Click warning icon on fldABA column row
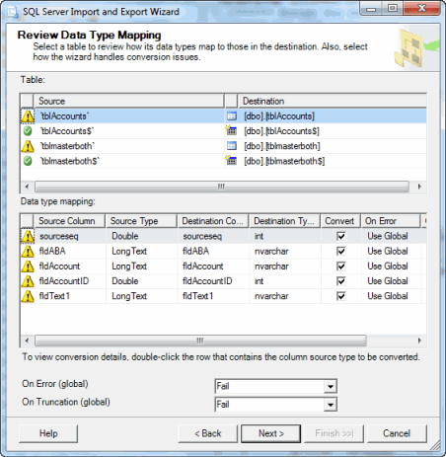Screen dimensions: 446x457 [x=28, y=252]
